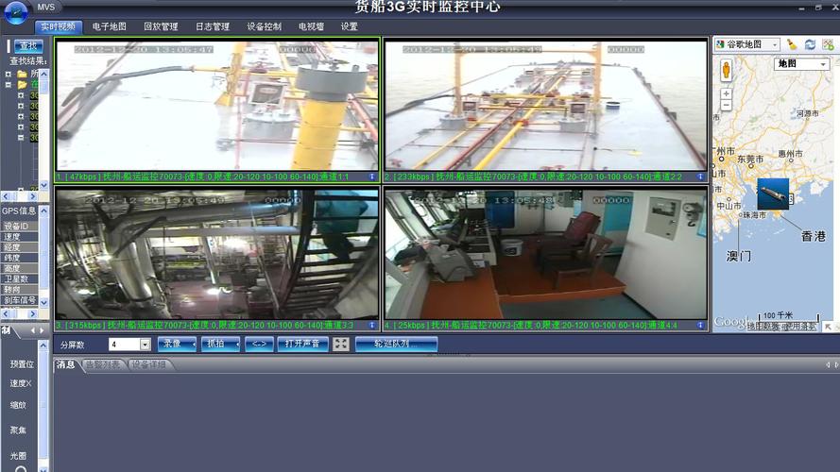Click the map refresh icon
This screenshot has width=840, height=472.
810,44
